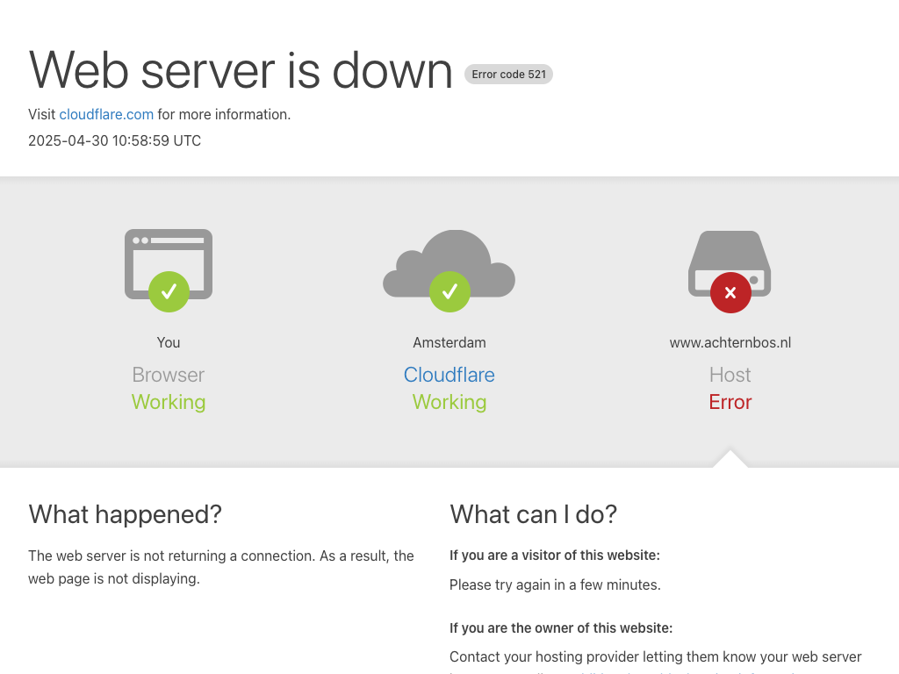The image size is (899, 674).
Task: Open the cloudflare.com link
Action: [106, 114]
